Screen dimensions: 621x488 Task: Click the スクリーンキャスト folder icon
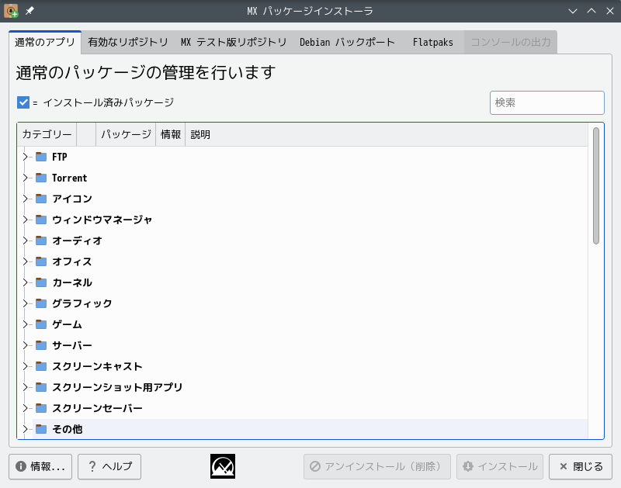(41, 366)
